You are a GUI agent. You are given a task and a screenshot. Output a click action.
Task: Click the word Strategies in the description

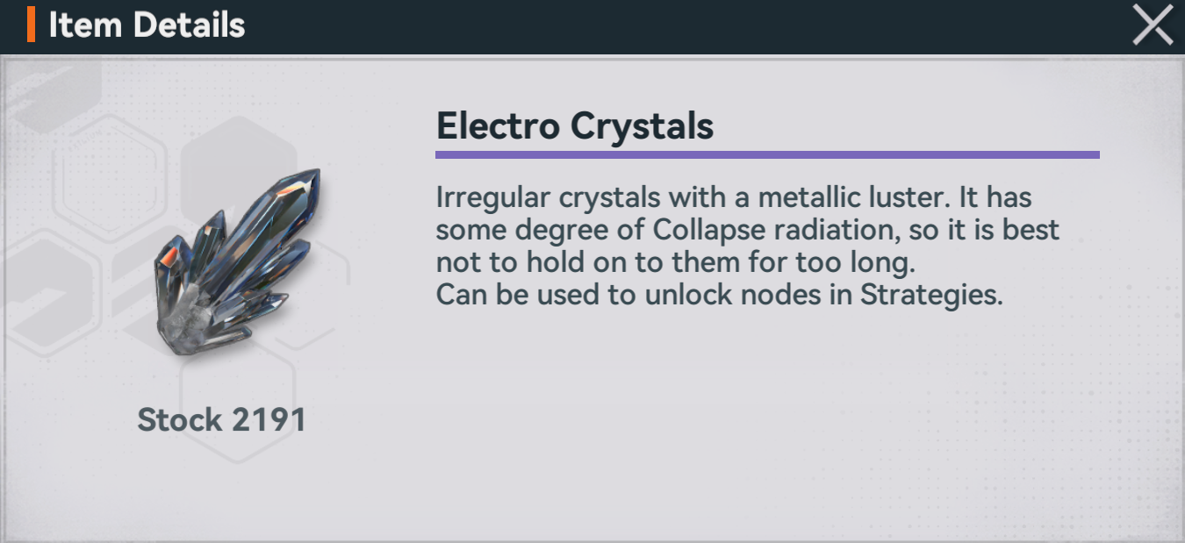930,295
